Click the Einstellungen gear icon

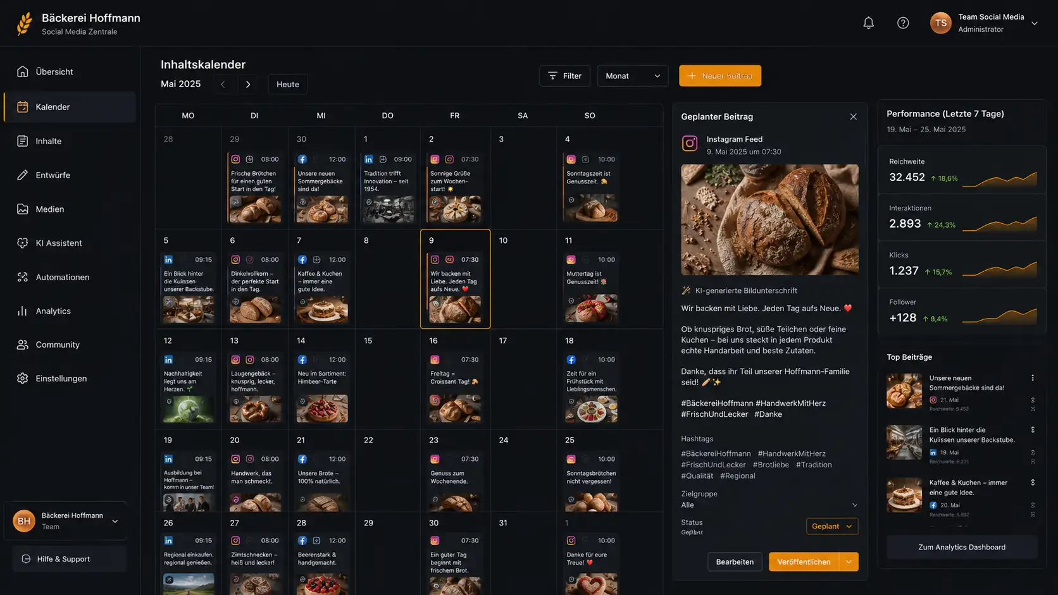tap(23, 378)
